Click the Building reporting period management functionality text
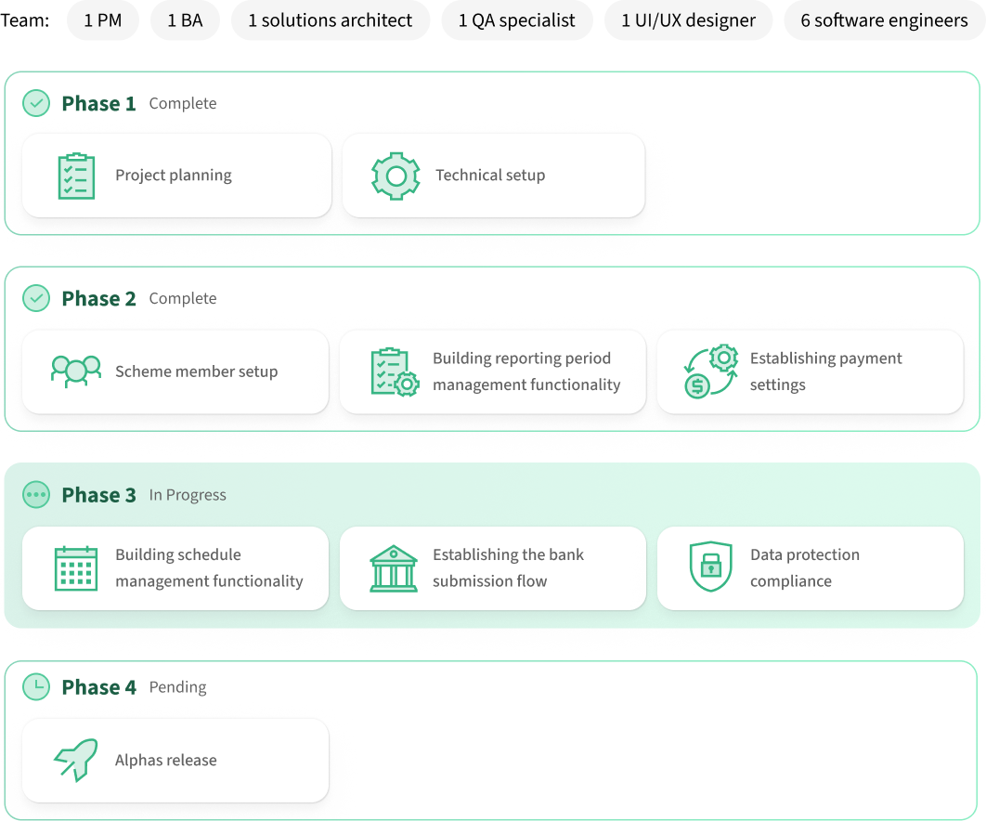The width and height of the screenshot is (986, 821). click(527, 371)
